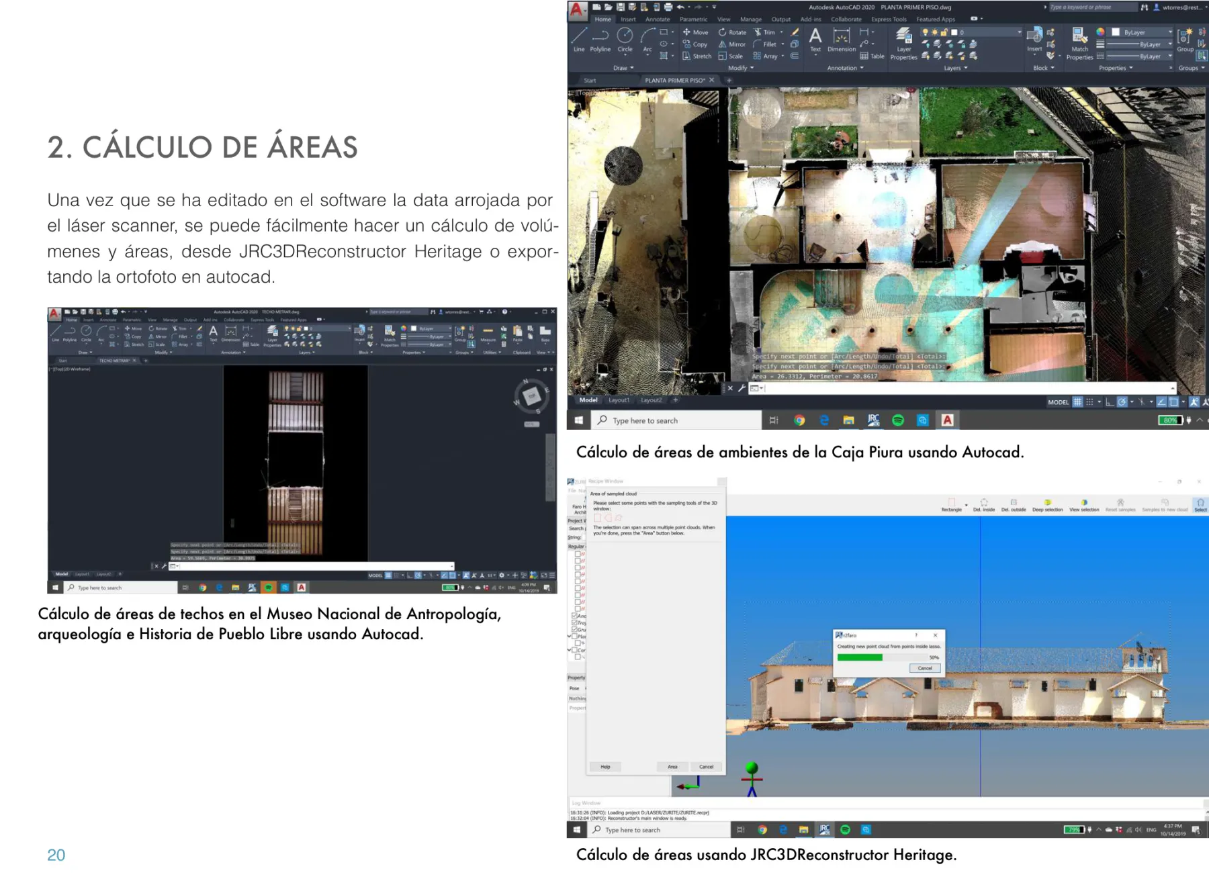The width and height of the screenshot is (1209, 883).
Task: Expand the Block panel in PLANTA PRIMER PISO AutoCAD
Action: [x=1043, y=68]
